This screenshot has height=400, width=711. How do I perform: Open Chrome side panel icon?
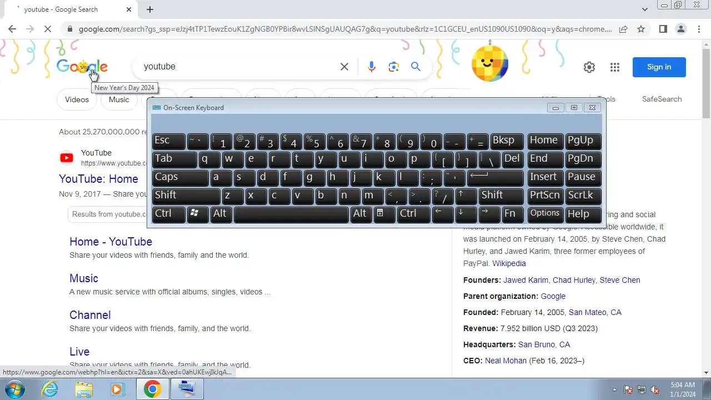(663, 29)
